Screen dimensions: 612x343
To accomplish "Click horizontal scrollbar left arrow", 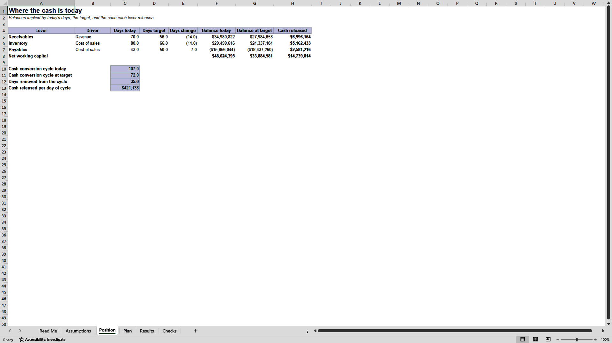I will point(315,331).
